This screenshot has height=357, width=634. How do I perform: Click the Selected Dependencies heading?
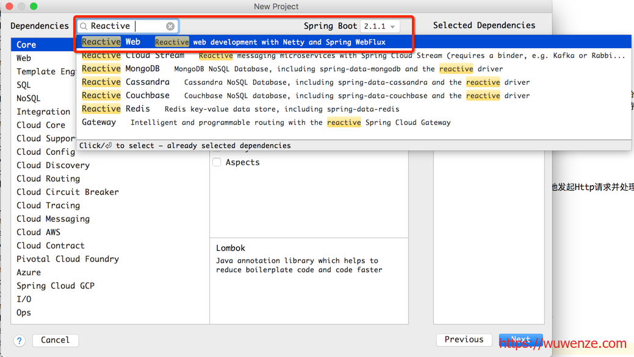(x=484, y=26)
